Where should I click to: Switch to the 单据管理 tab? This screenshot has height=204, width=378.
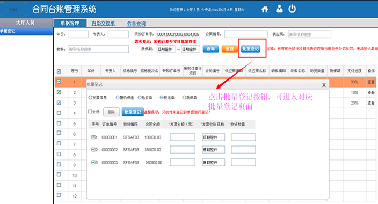click(x=70, y=23)
